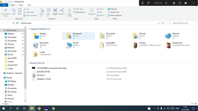Click the New folder icon
Screen dimensions: 198x111
point(70,10)
